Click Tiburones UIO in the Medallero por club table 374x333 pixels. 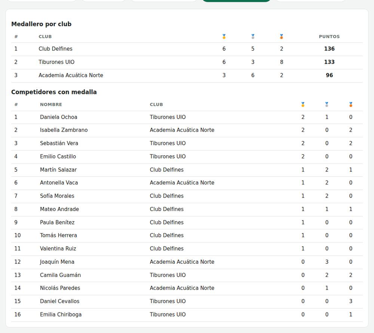click(56, 62)
